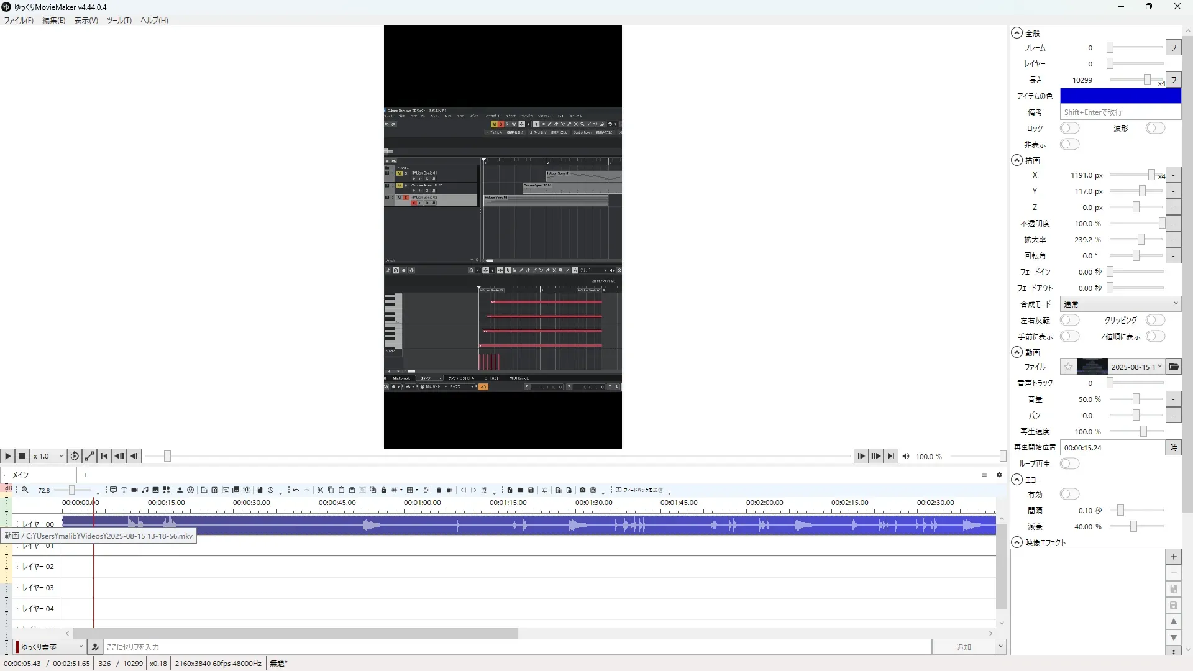
Task: Open the ゆっくり霊夢 character dropdown
Action: [51, 647]
